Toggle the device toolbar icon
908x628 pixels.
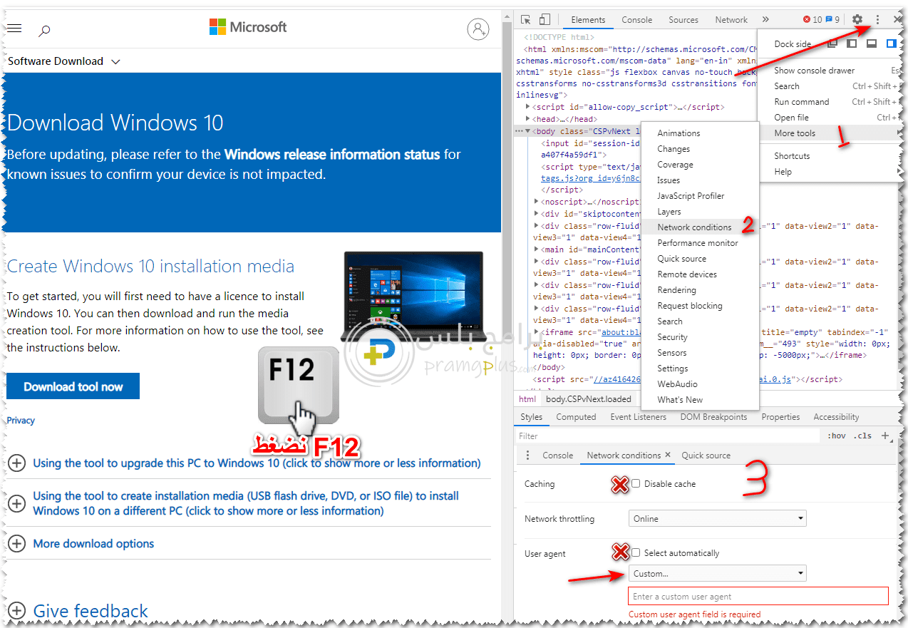point(545,20)
